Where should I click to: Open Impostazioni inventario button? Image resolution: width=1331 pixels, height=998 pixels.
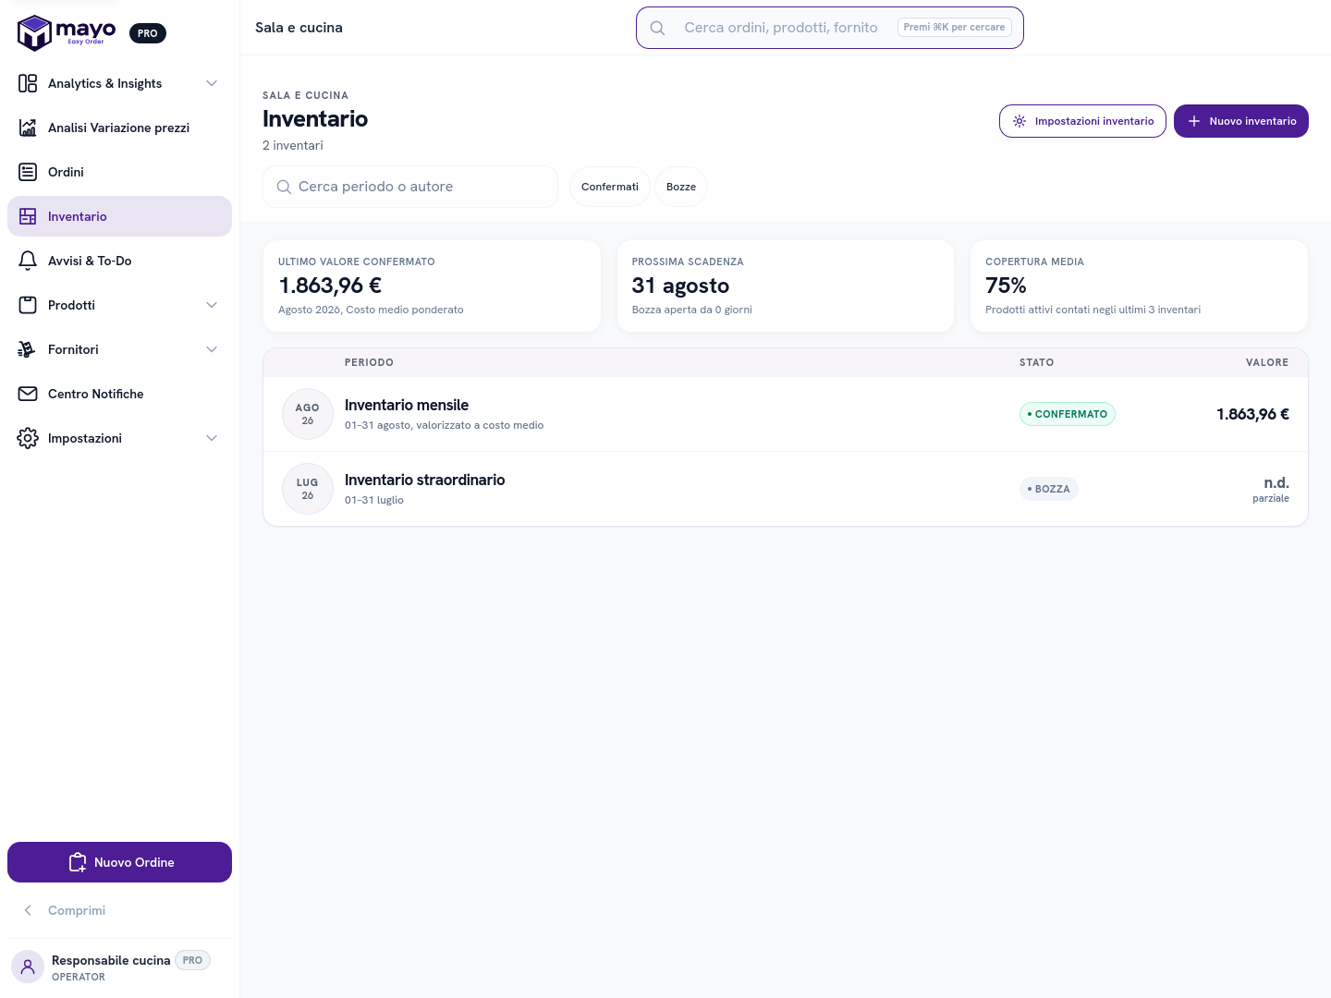[x=1082, y=121]
